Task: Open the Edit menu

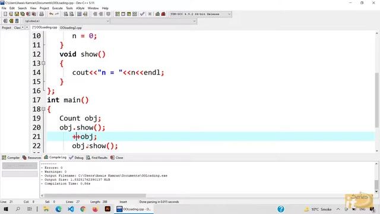Action: click(12, 8)
